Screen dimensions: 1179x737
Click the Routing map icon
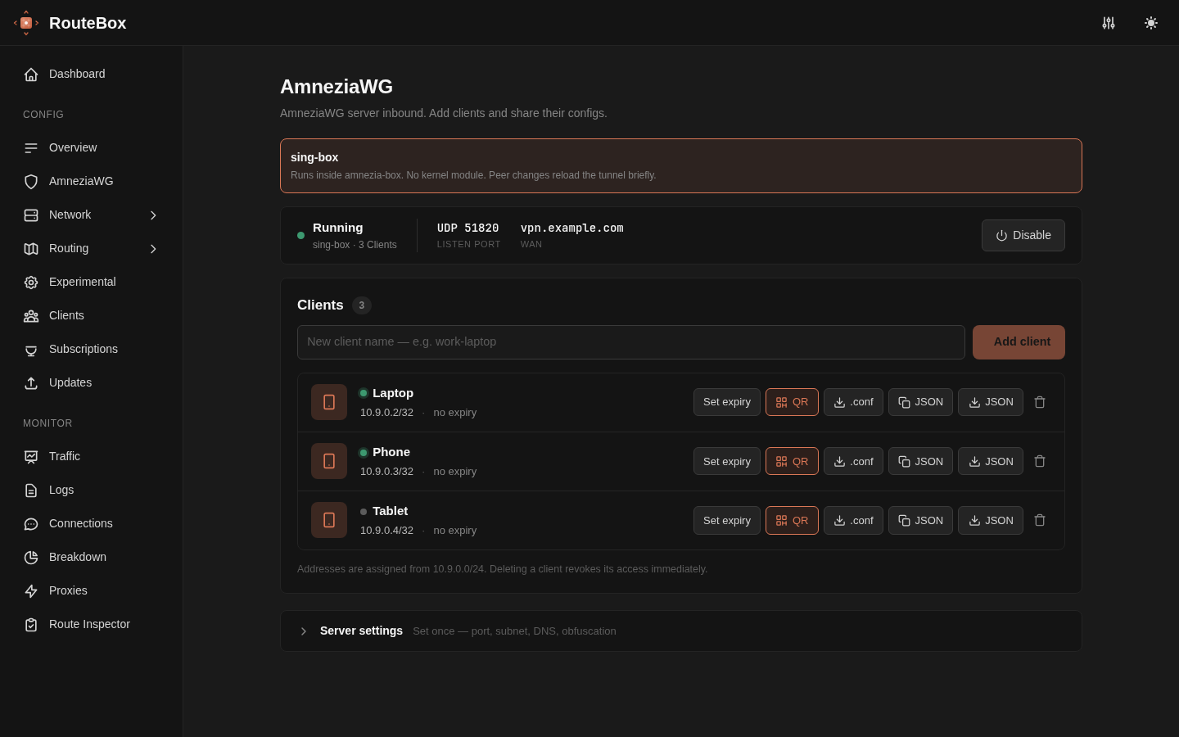pyautogui.click(x=31, y=249)
